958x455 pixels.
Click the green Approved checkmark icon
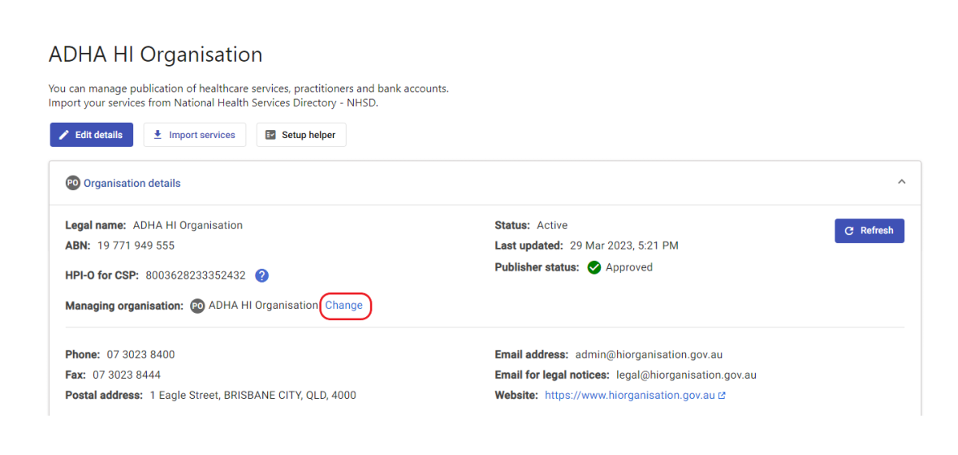coord(593,267)
